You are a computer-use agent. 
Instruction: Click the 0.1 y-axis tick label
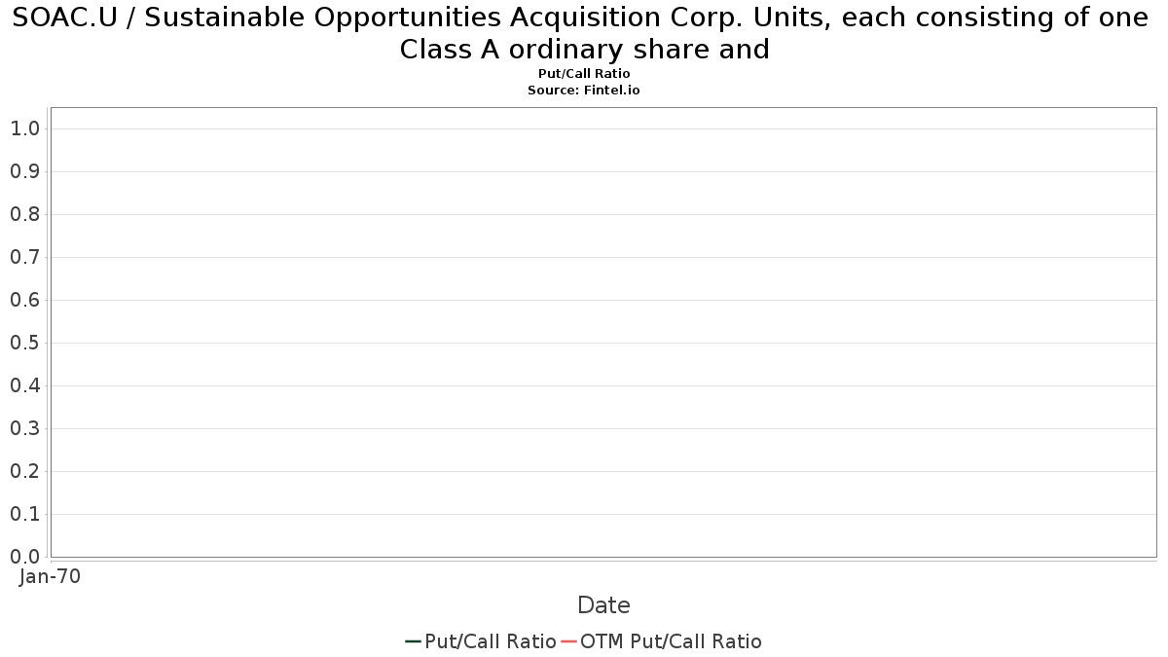click(x=24, y=514)
